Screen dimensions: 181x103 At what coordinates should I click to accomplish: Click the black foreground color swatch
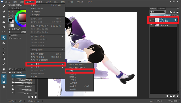pos(10,20)
